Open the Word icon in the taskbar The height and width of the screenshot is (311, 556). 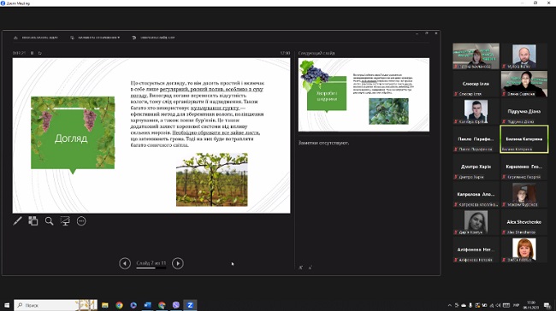[x=147, y=305]
